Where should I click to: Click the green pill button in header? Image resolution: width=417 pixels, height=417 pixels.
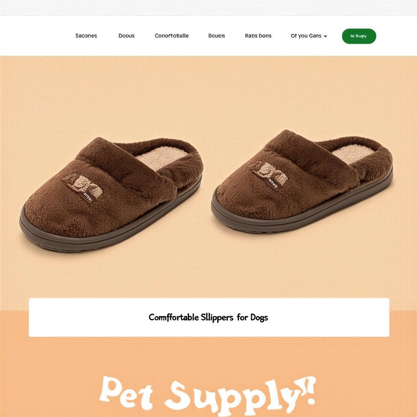tap(359, 36)
